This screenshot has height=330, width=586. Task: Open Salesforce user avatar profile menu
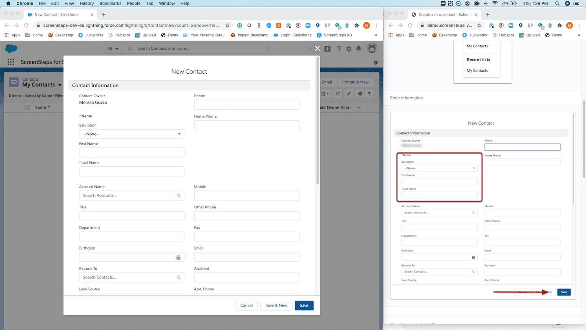[x=372, y=49]
